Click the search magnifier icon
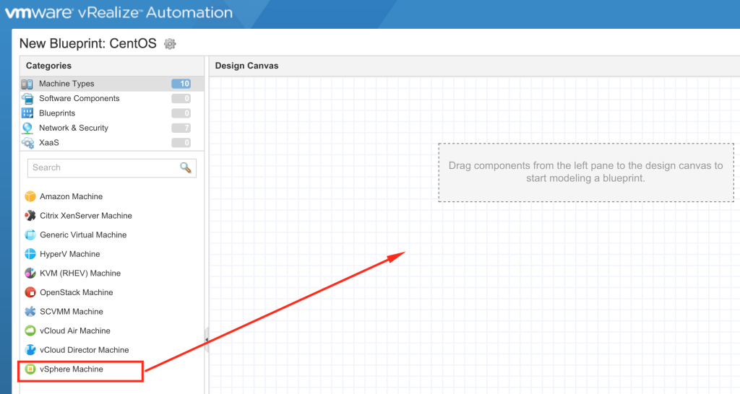 186,167
